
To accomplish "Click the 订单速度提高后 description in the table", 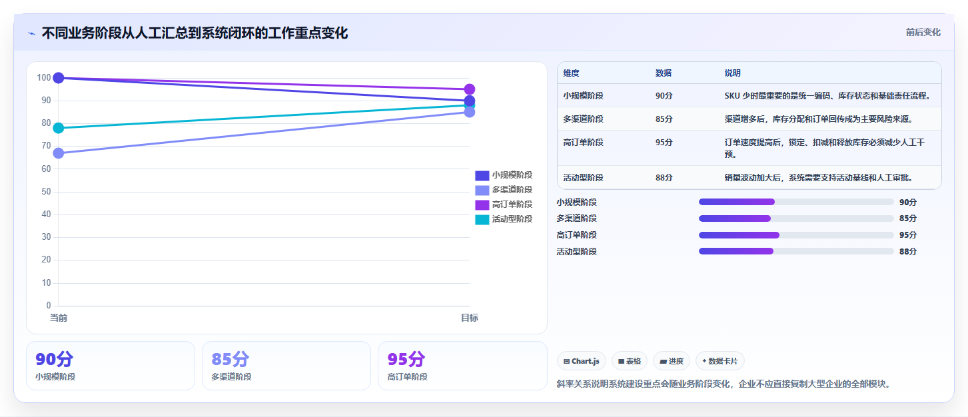I will pos(825,149).
